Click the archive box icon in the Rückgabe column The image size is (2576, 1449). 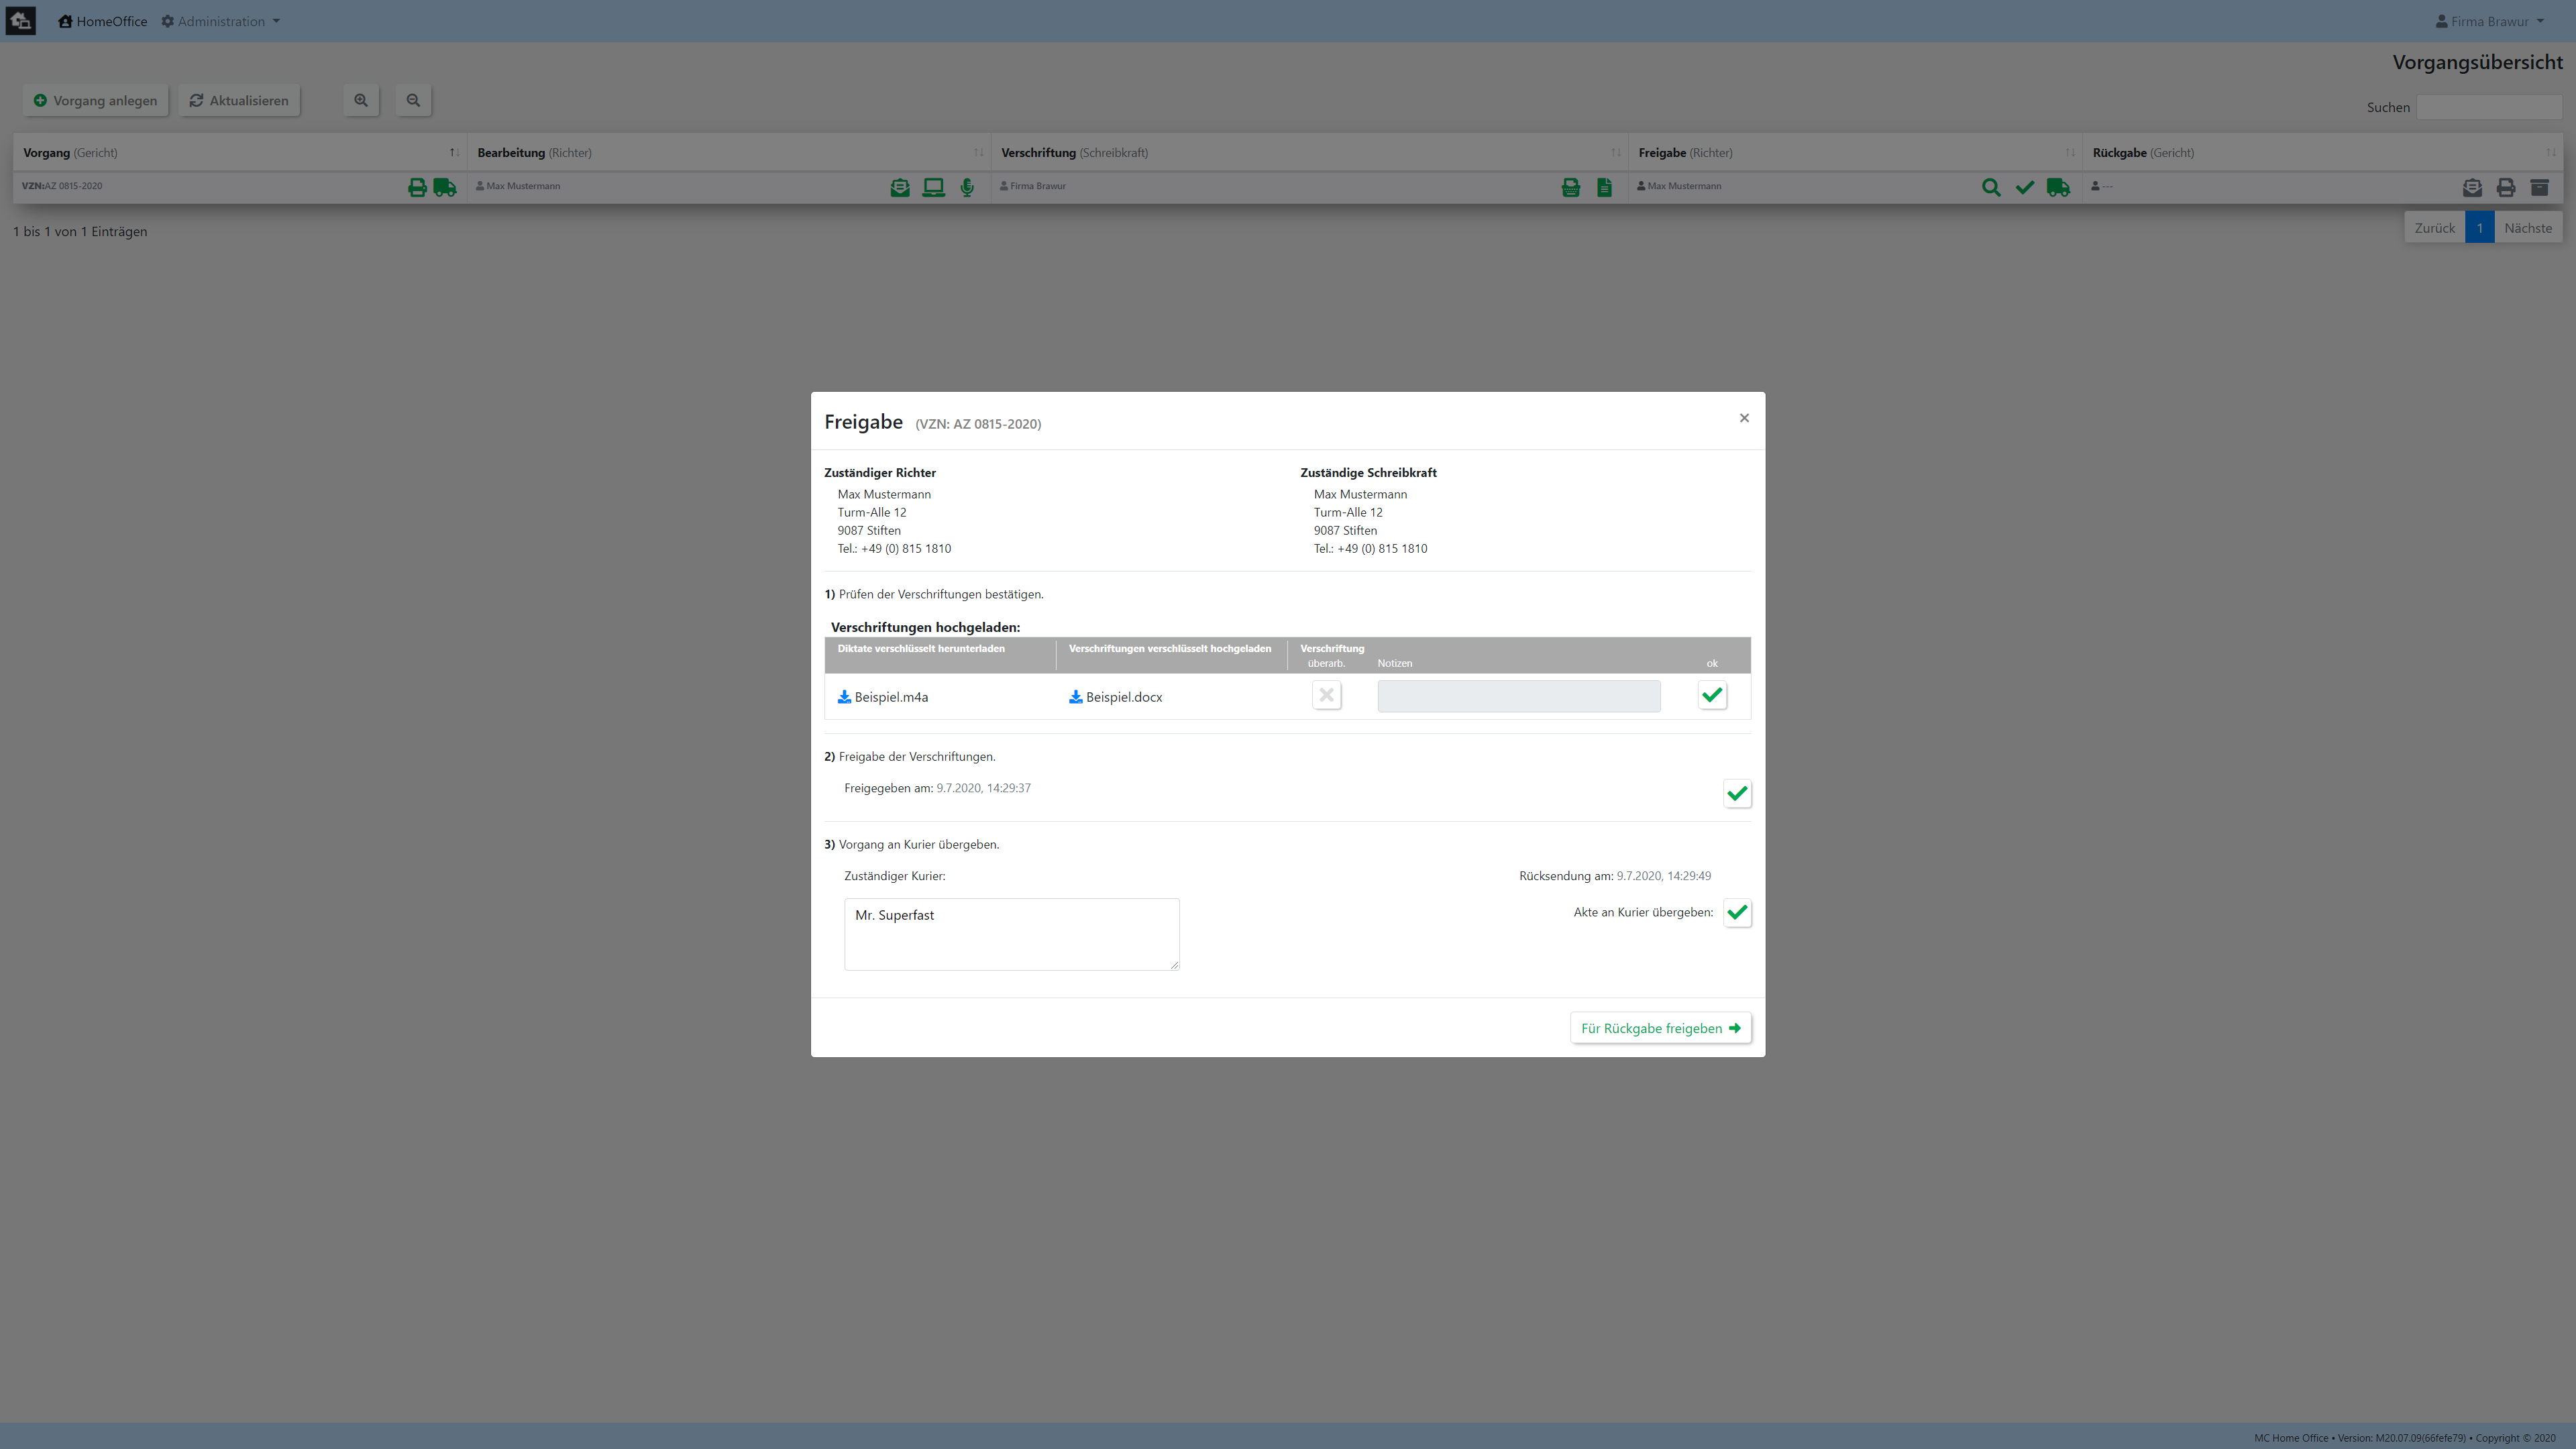tap(2539, 187)
